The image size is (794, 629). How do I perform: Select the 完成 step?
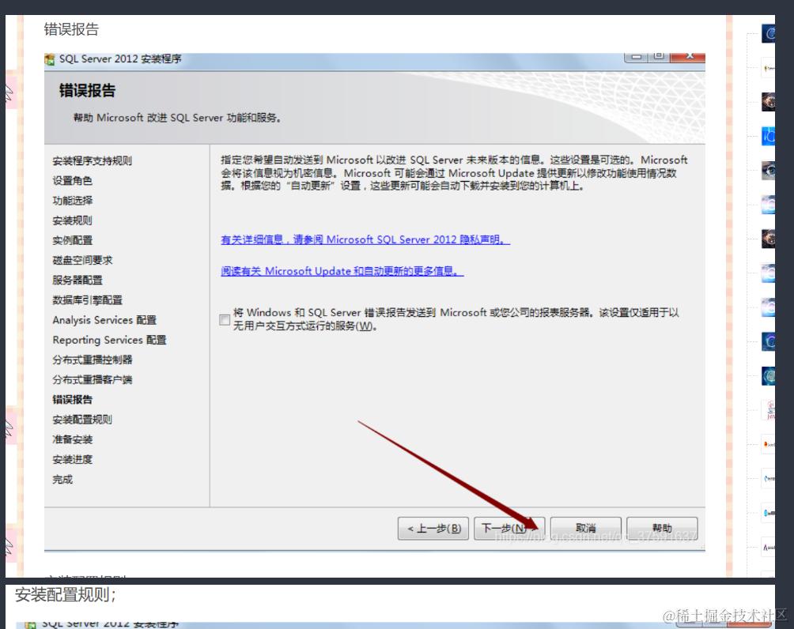(x=62, y=479)
